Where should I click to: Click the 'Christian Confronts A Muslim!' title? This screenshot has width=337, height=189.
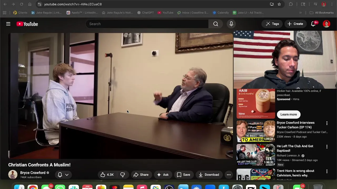39,165
